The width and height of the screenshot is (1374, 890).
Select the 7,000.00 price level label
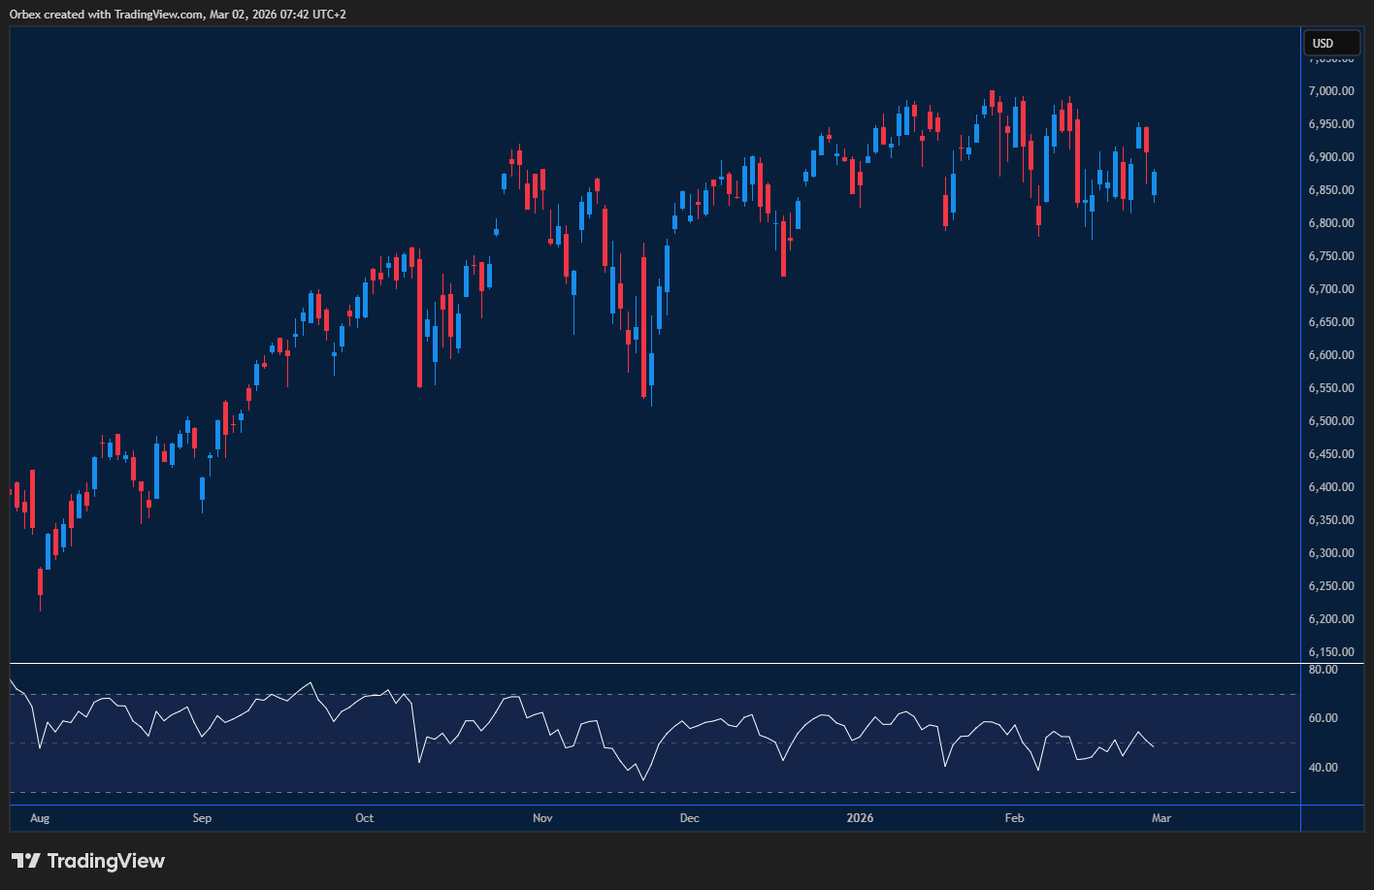click(x=1329, y=90)
